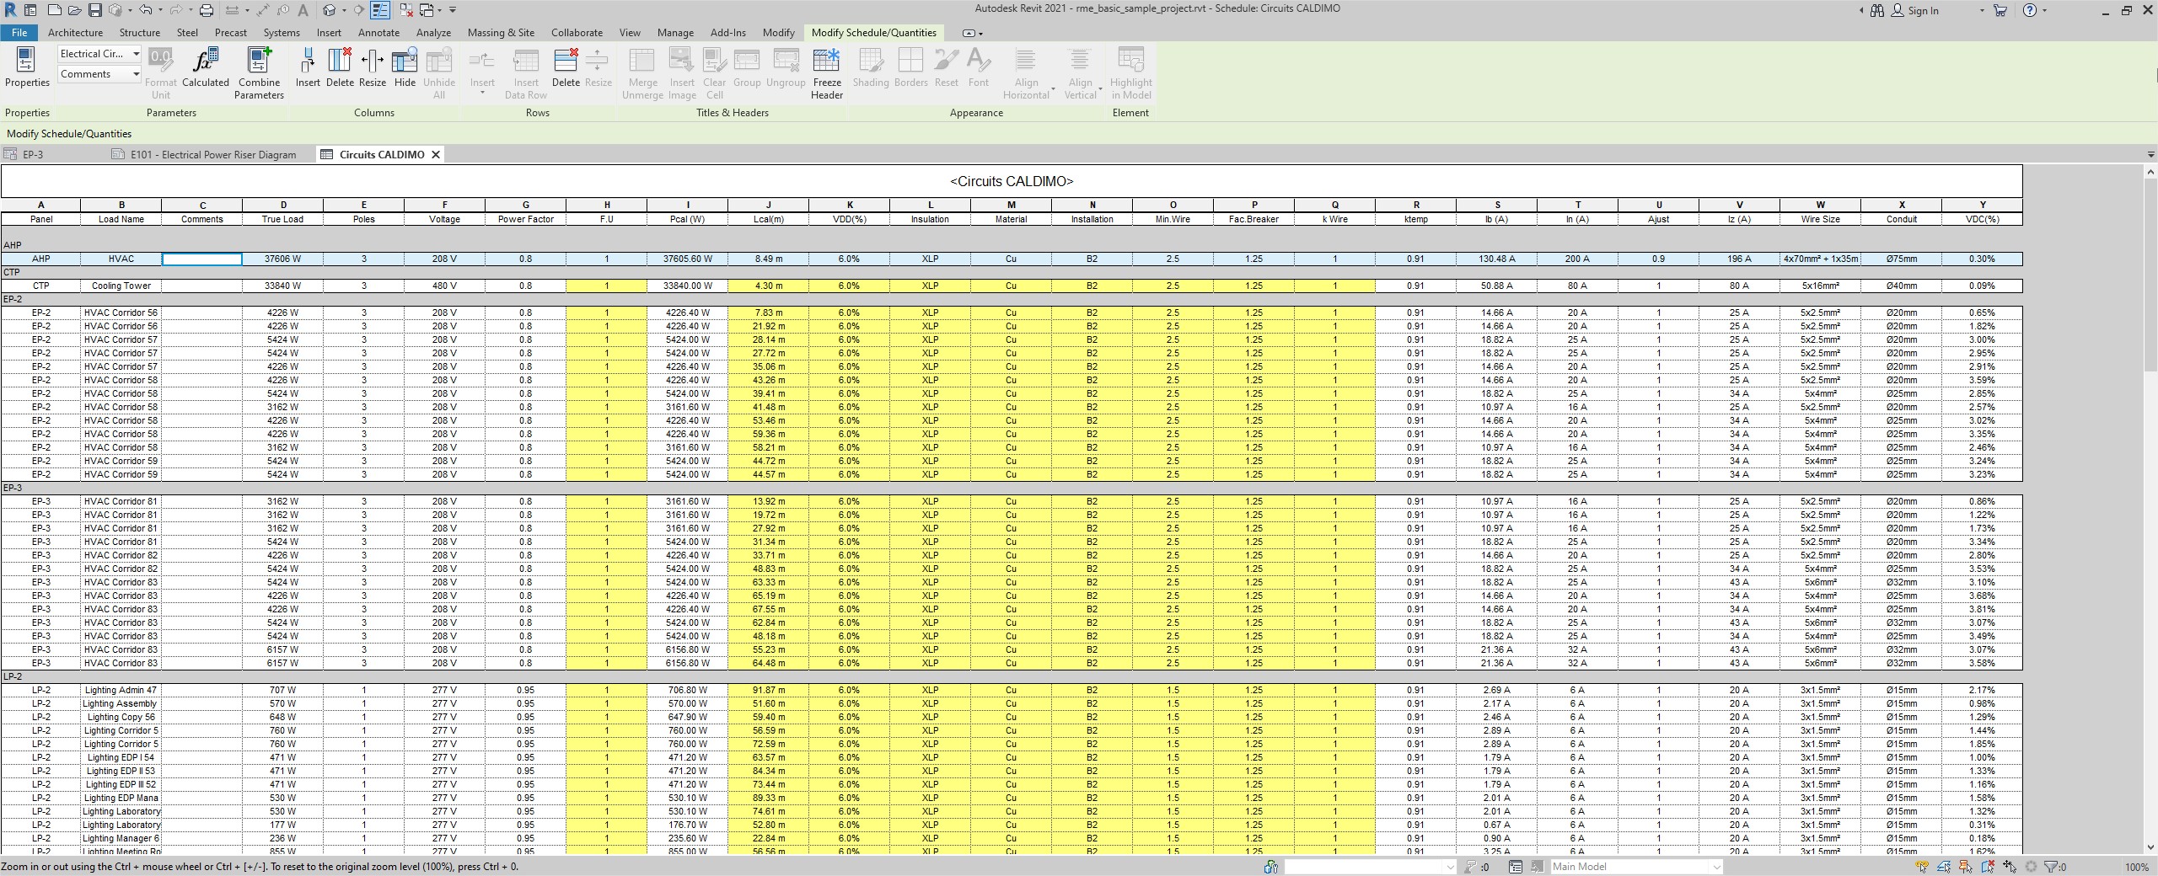
Task: Click the Save icon in the quick access toolbar
Action: click(x=95, y=10)
